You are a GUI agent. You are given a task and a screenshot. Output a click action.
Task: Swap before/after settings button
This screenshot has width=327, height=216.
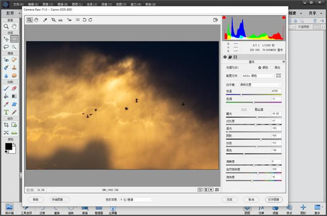[206, 190]
